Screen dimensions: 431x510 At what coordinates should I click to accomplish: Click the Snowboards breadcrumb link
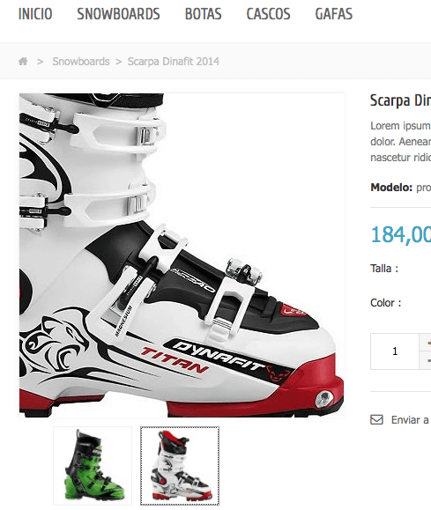(x=81, y=62)
